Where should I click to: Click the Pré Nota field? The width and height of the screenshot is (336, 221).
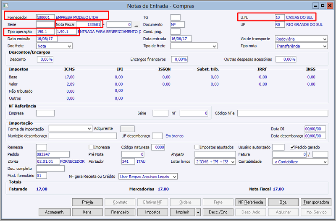click(x=133, y=154)
